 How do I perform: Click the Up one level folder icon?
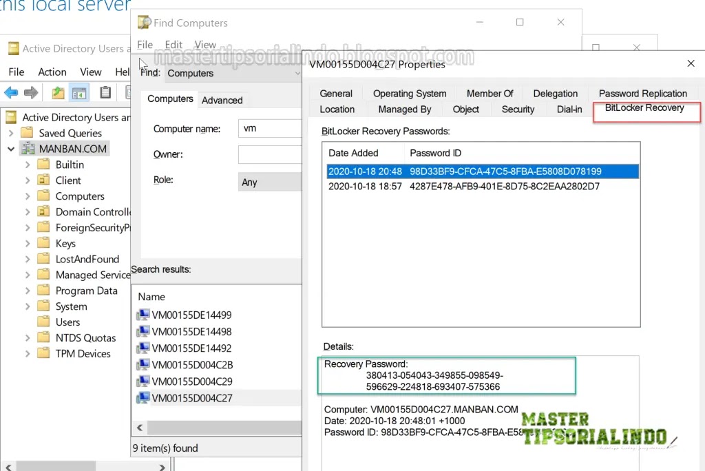(58, 93)
